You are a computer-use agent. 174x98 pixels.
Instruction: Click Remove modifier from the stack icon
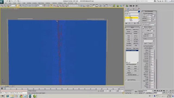pos(135,23)
